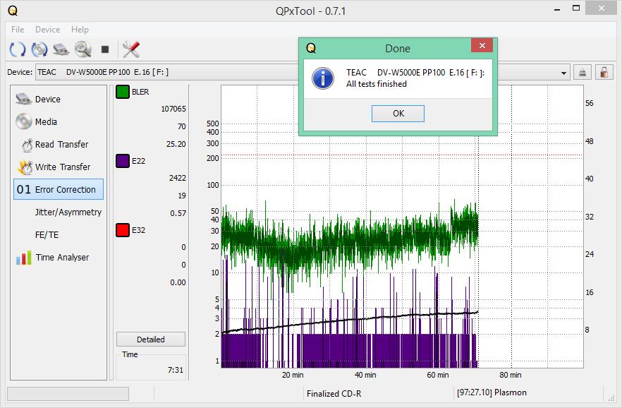The image size is (622, 408).
Task: Click OK in the Done dialog
Action: coord(398,114)
